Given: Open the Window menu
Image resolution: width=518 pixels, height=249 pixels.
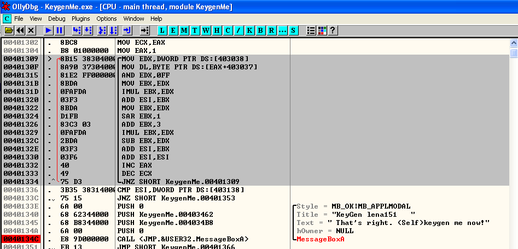Looking at the screenshot, I should tap(133, 19).
